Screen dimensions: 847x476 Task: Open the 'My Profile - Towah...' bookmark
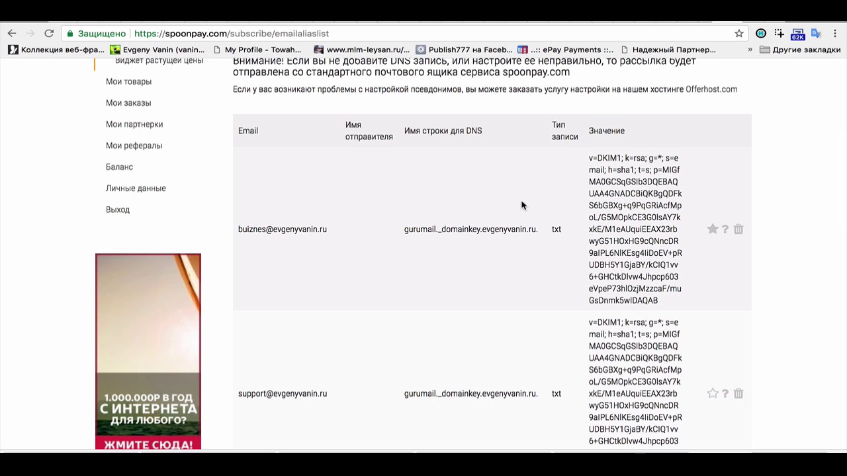[257, 50]
